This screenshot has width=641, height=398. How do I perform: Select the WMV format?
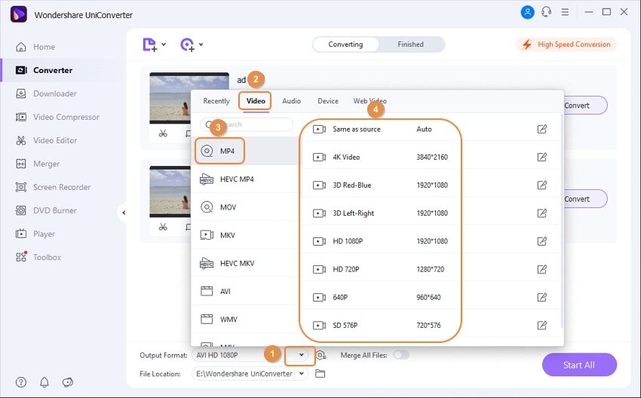[247, 319]
